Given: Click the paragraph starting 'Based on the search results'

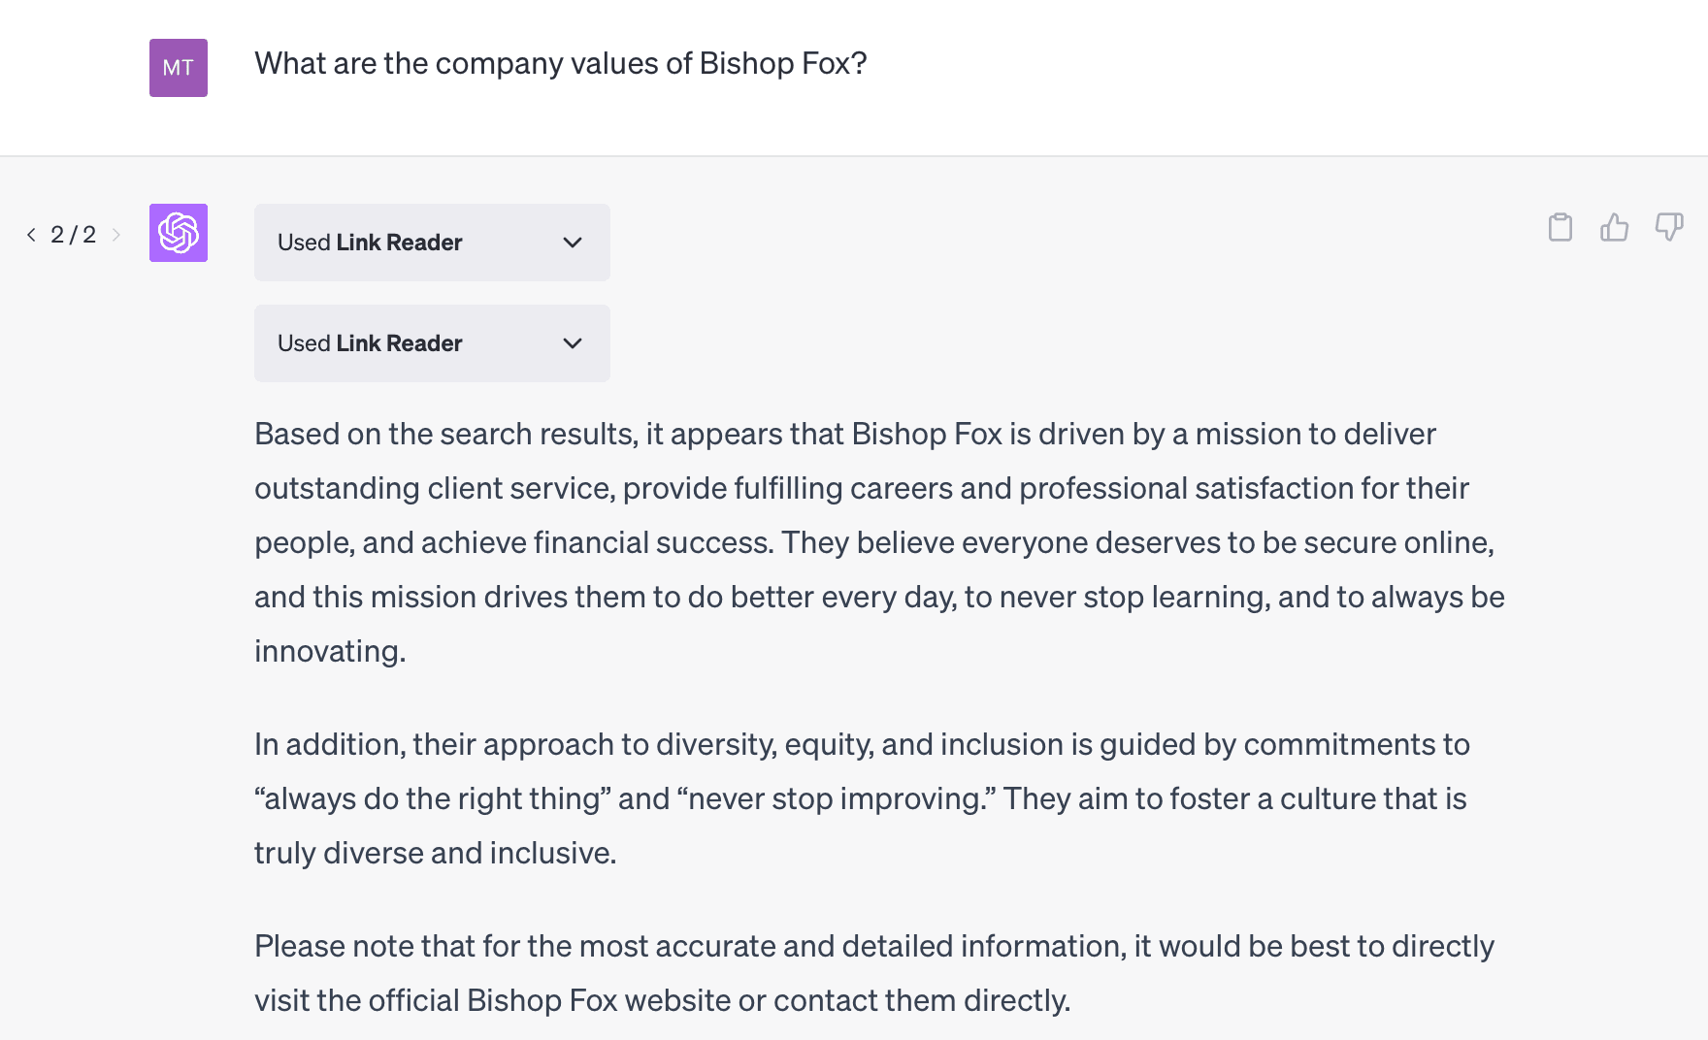Looking at the screenshot, I should (x=880, y=542).
